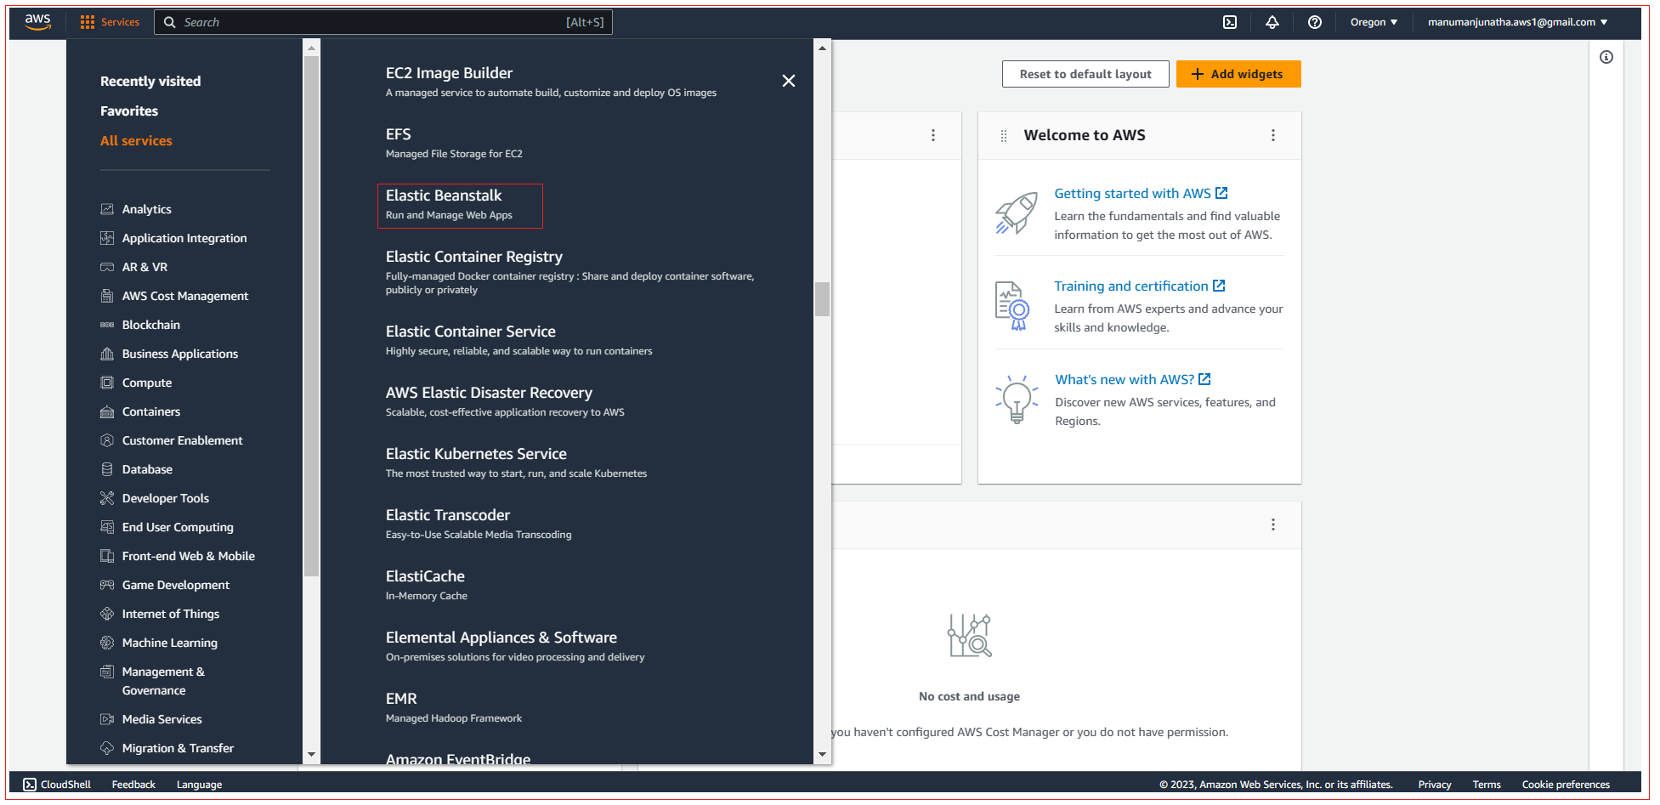Image resolution: width=1660 pixels, height=805 pixels.
Task: Click the Application Integration category icon
Action: coord(107,238)
